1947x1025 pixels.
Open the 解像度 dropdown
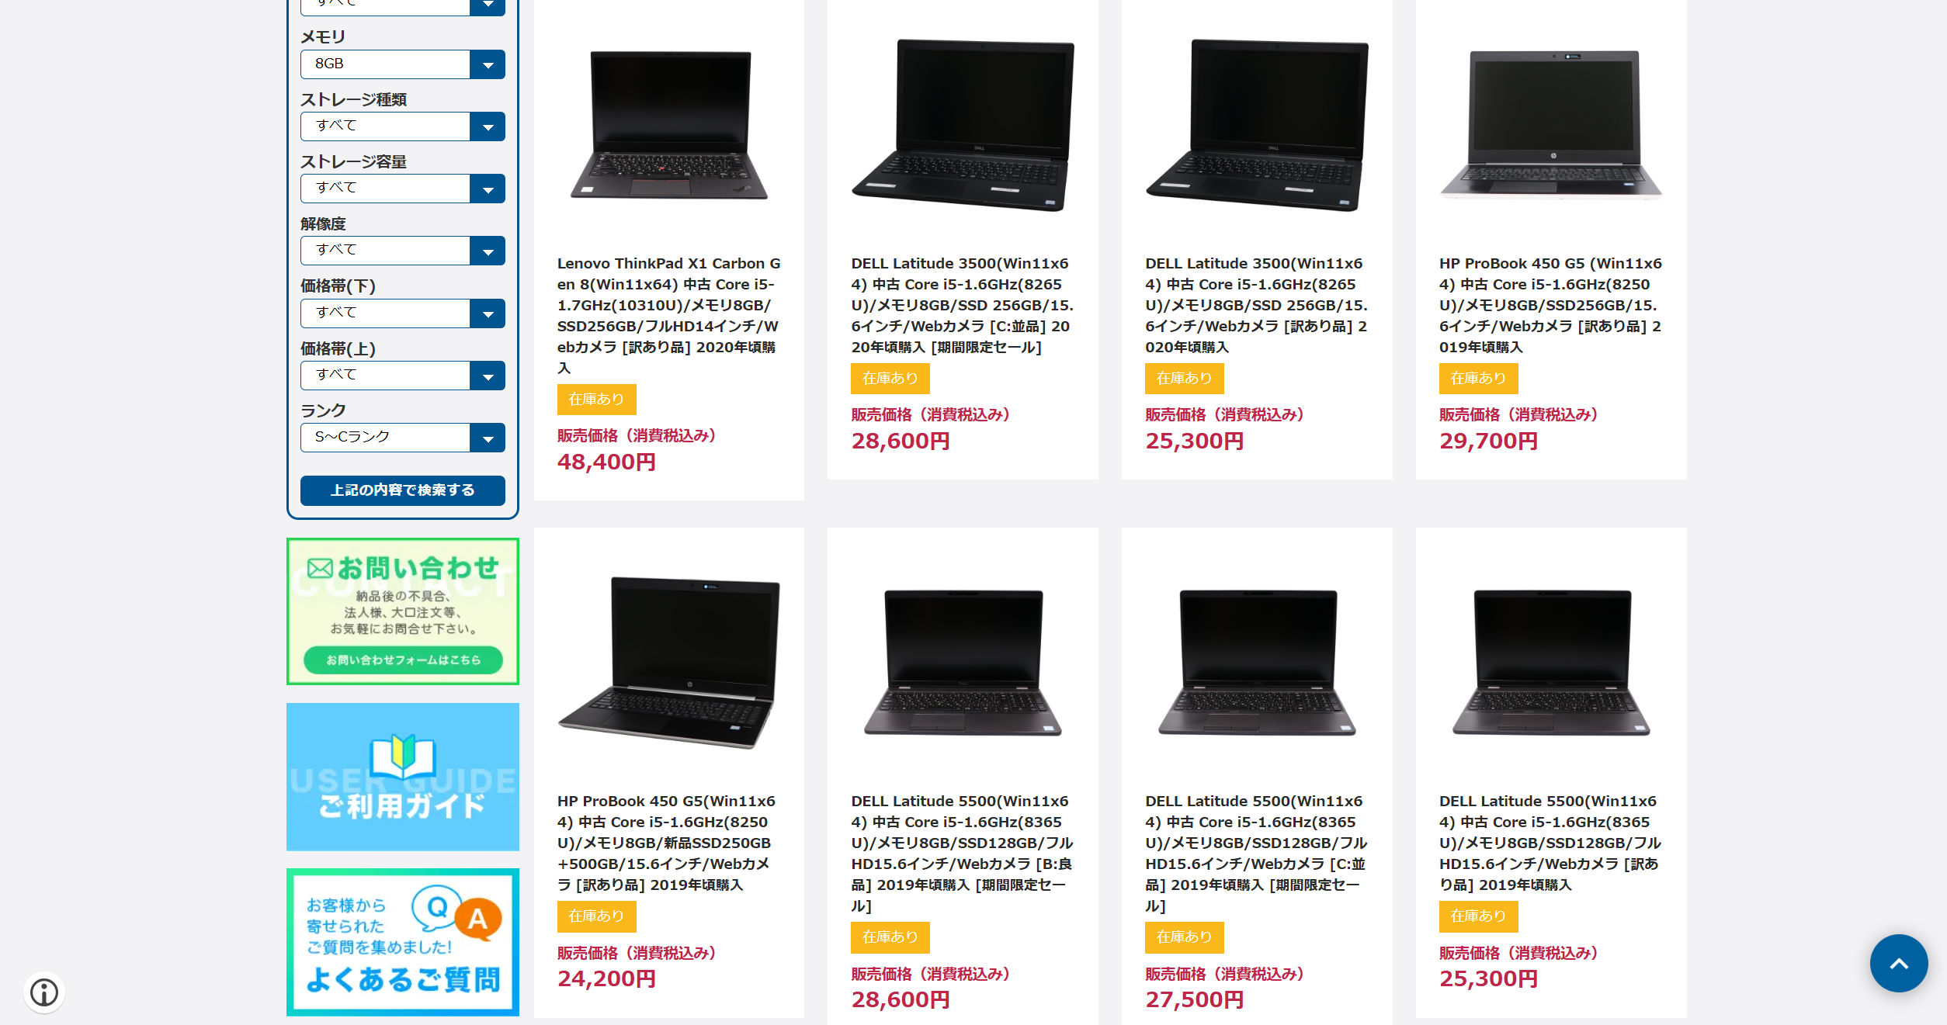403,250
